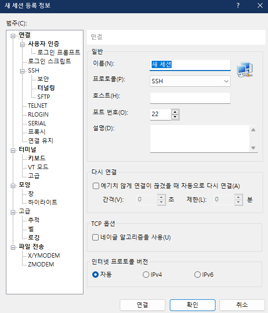
Task: Select 벨 in the tree
Action: (x=31, y=229)
